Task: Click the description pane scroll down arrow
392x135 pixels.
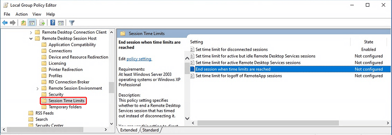Action: click(187, 118)
